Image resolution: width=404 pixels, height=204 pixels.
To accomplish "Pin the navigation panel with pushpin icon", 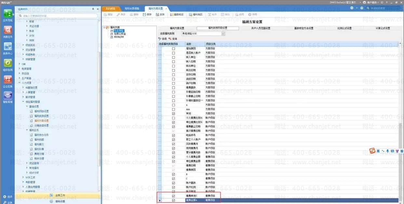I will point(93,9).
